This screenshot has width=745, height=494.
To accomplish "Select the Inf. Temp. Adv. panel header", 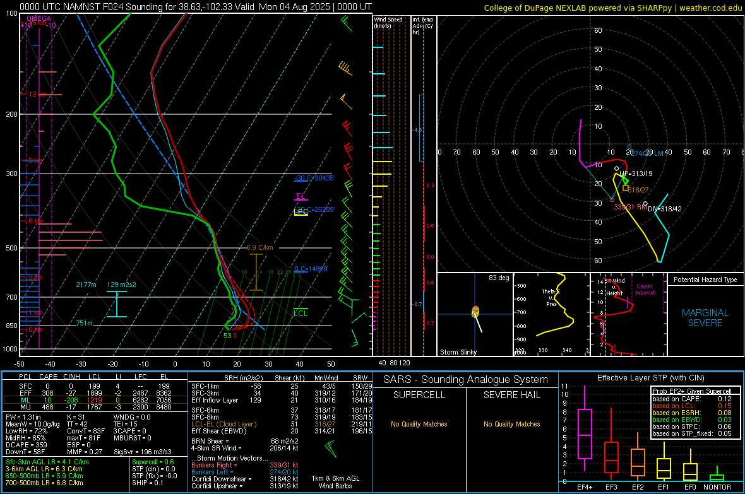I will tap(423, 26).
